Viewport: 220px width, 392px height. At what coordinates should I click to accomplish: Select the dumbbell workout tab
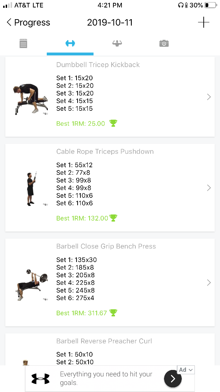click(x=70, y=43)
